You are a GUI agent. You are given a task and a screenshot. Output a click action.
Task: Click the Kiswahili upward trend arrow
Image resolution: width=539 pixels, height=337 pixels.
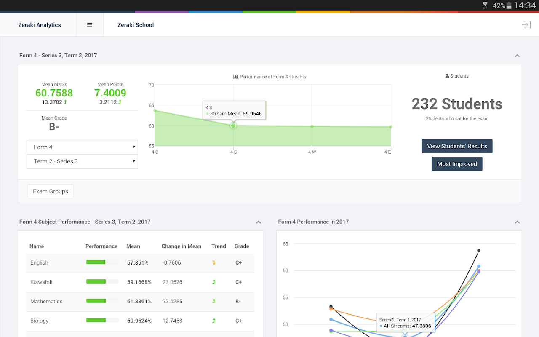tap(214, 282)
